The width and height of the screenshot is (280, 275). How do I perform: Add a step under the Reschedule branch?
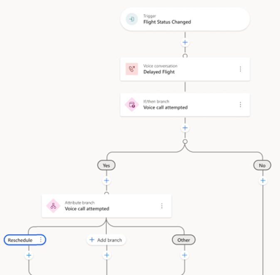click(x=29, y=255)
